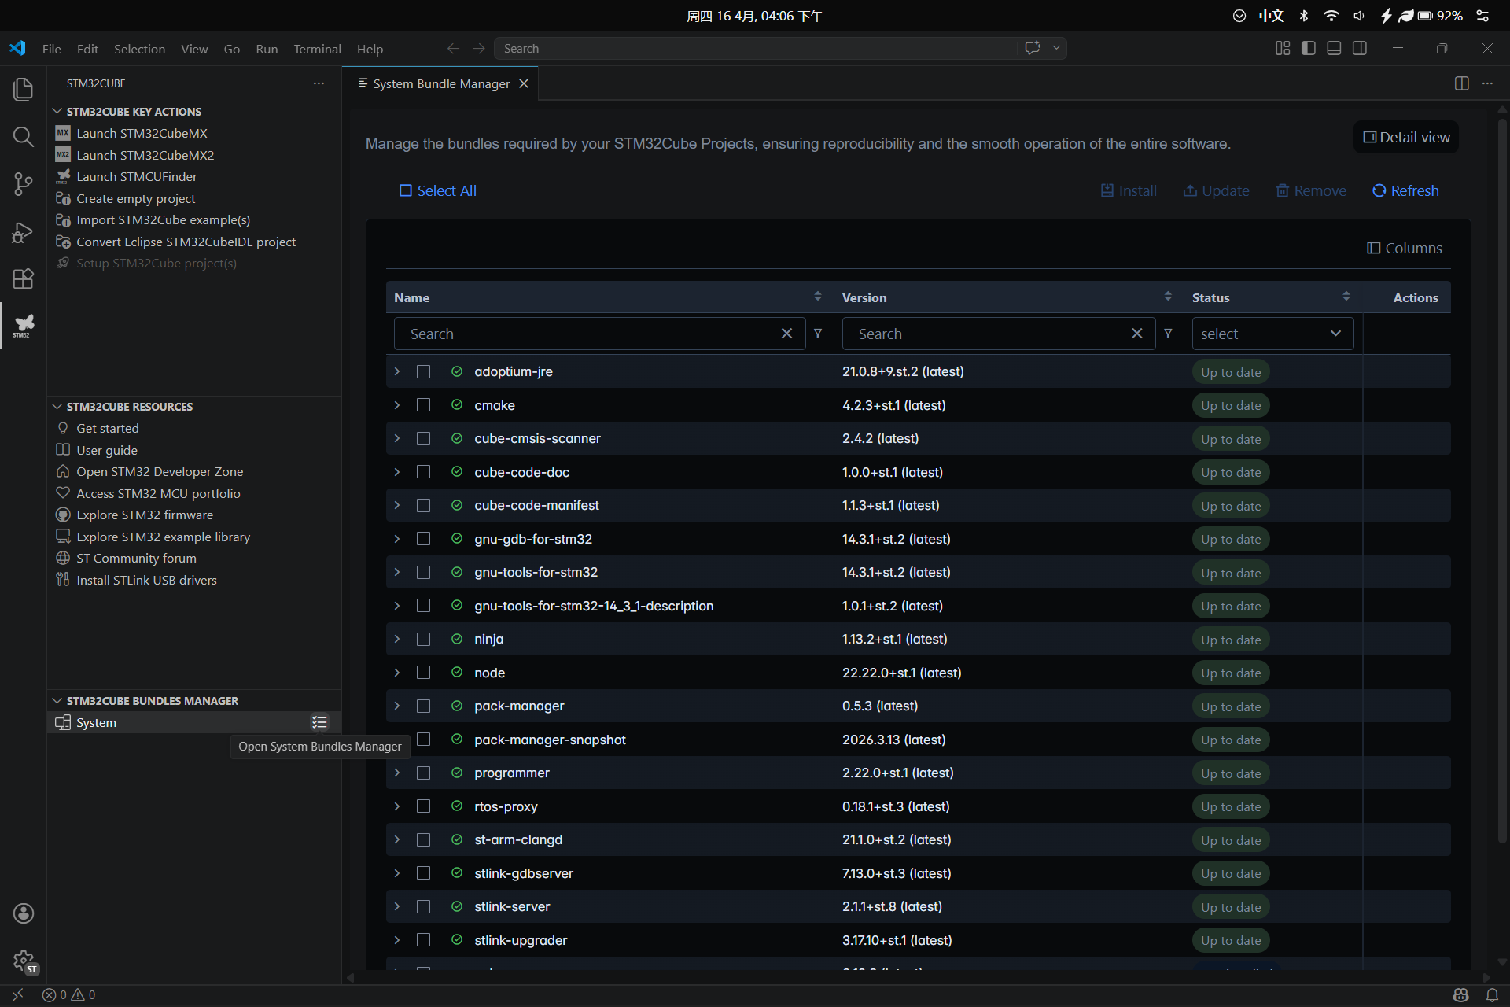The height and width of the screenshot is (1007, 1510).
Task: Check the programmer bundle checkbox
Action: click(x=423, y=773)
